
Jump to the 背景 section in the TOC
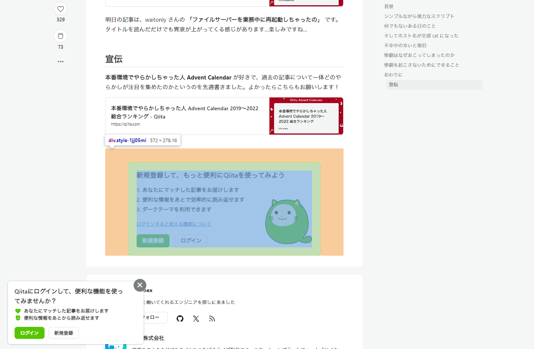pyautogui.click(x=388, y=6)
